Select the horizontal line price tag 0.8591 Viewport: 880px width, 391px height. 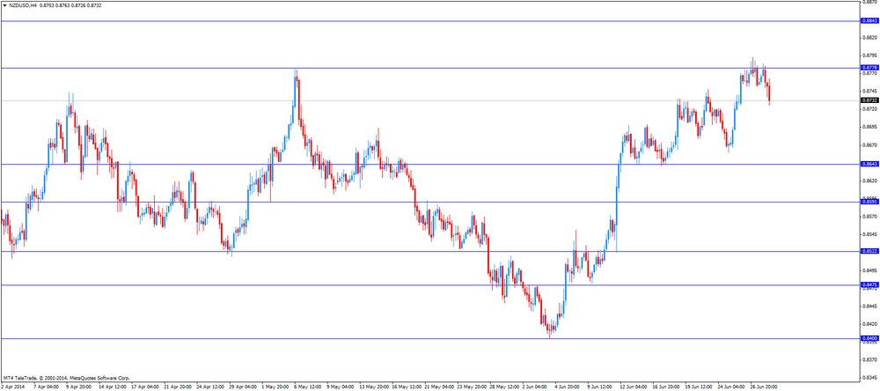coord(869,202)
